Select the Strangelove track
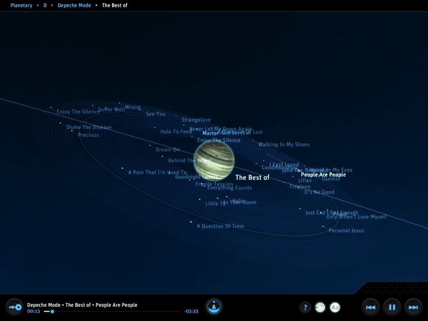Image resolution: width=428 pixels, height=321 pixels. click(x=196, y=120)
